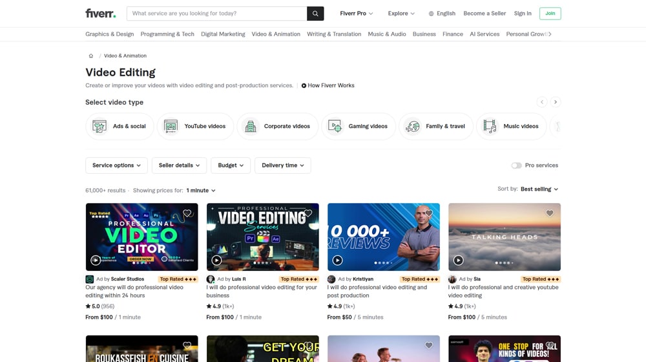The height and width of the screenshot is (362, 646).
Task: Open the Music & Audio category
Action: (387, 34)
